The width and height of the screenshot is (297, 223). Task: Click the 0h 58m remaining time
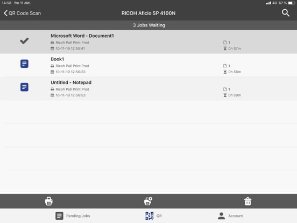pos(235,72)
